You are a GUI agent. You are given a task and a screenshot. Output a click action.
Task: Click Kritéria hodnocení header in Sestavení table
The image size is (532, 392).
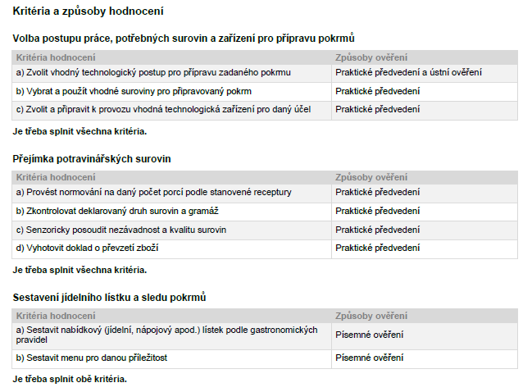(x=56, y=316)
